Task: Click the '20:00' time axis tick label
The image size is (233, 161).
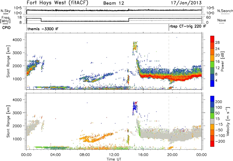Action: point(172,155)
